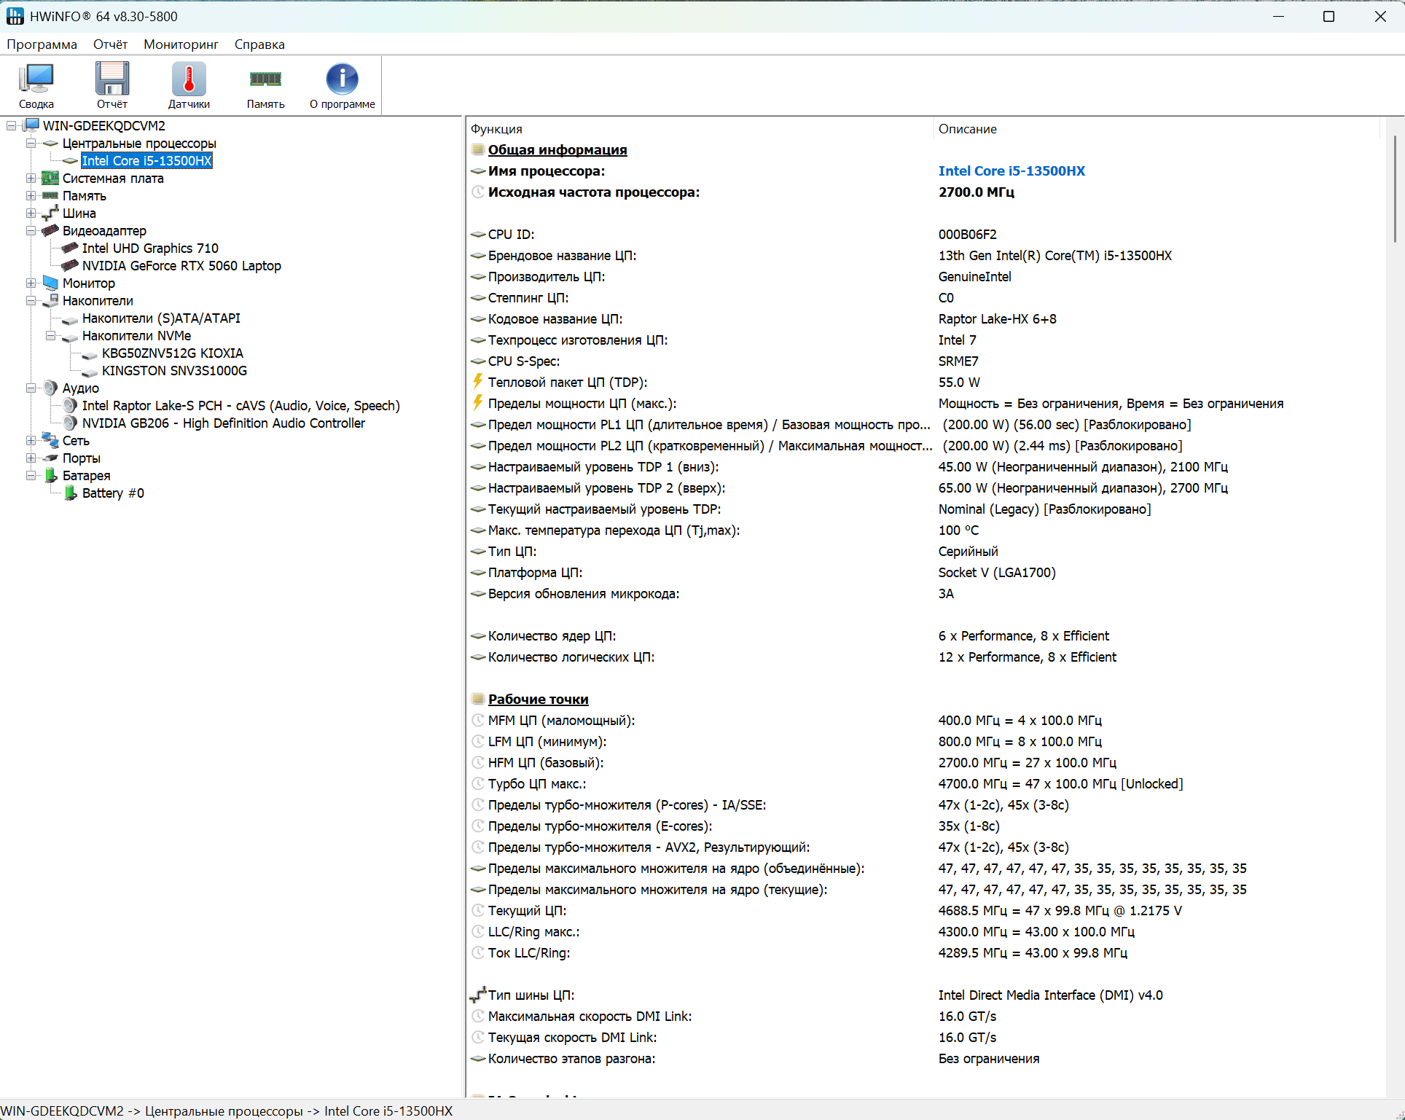Expand the Системная плата tree node
The width and height of the screenshot is (1405, 1120).
coord(31,179)
